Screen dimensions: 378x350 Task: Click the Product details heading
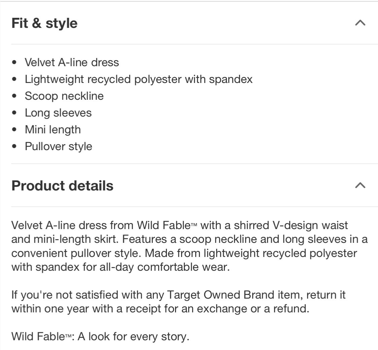point(62,186)
